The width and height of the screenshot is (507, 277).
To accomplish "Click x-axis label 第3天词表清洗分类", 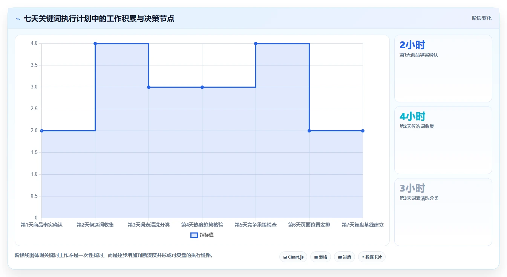I will pyautogui.click(x=149, y=225).
